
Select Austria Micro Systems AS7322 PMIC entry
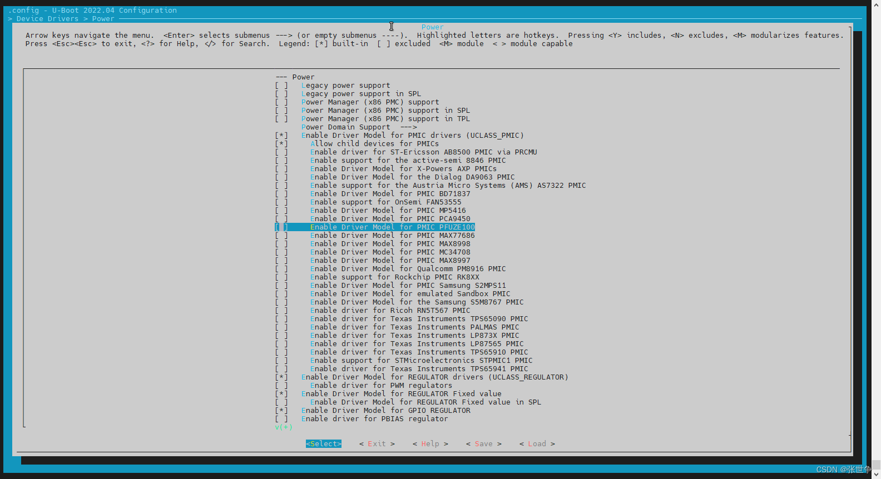448,186
